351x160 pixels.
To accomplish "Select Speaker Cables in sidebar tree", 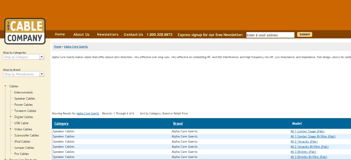I will tap(25, 99).
